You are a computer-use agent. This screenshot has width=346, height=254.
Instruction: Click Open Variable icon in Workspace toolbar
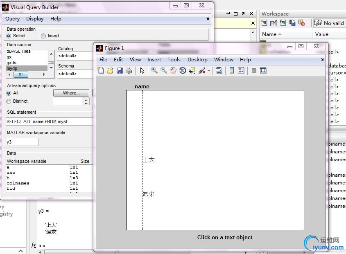pyautogui.click(x=274, y=23)
